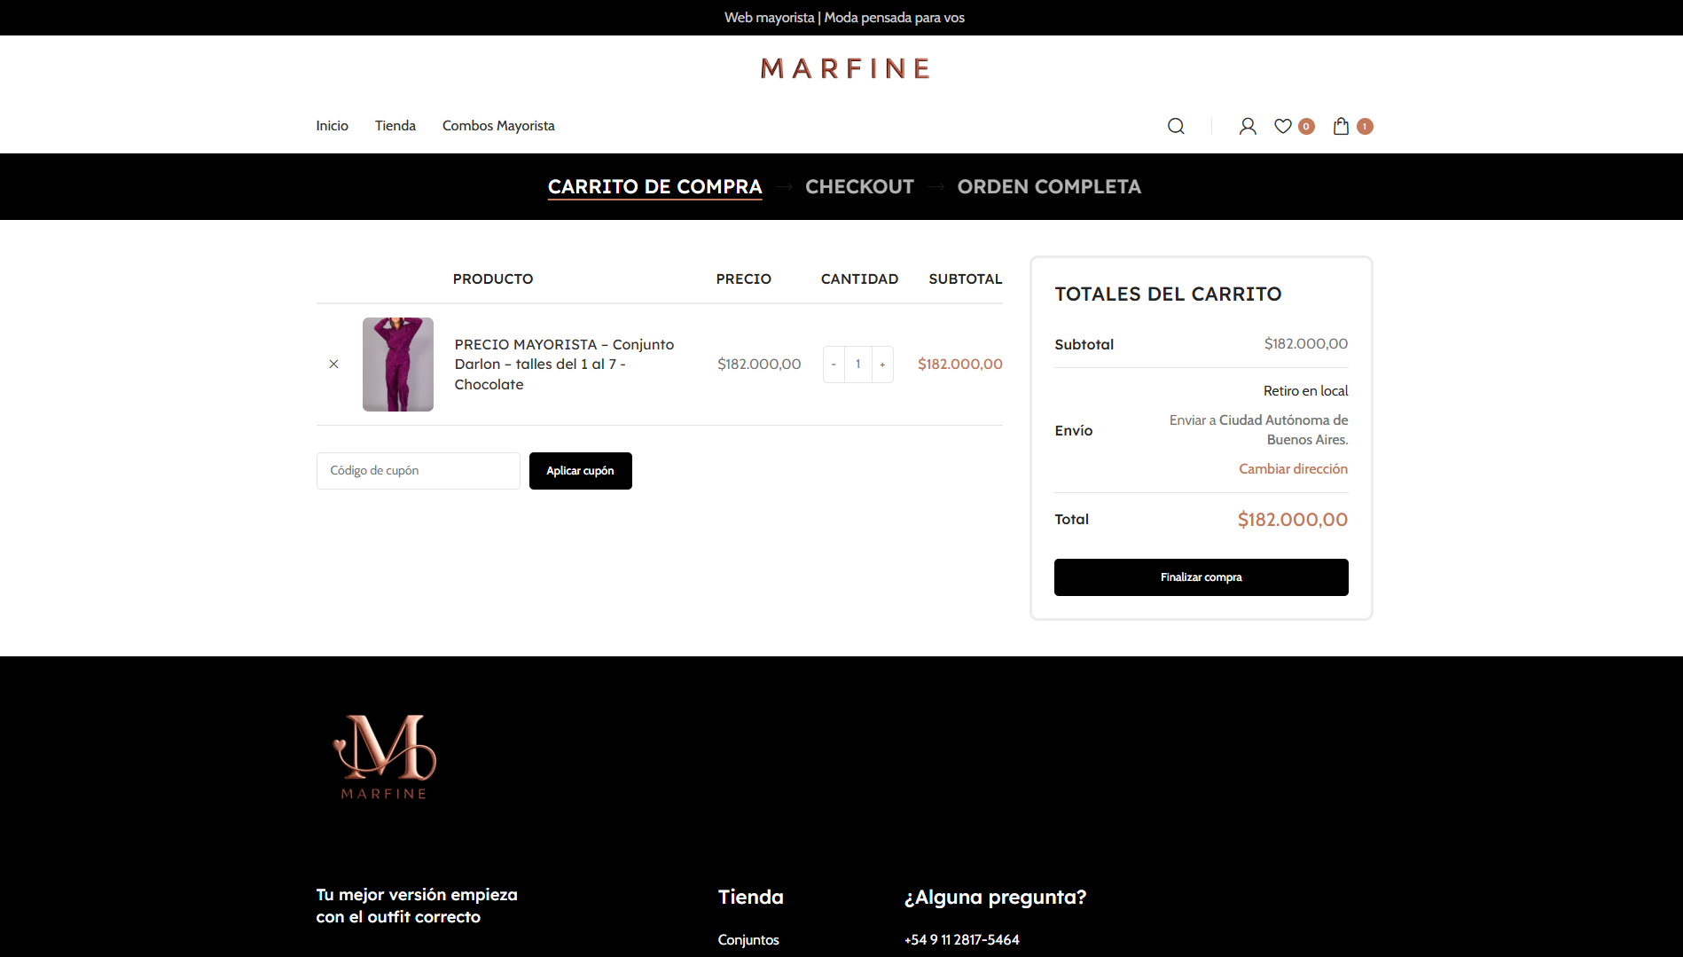The width and height of the screenshot is (1683, 957).
Task: Click the footer Marfine M logo
Action: [x=384, y=757]
